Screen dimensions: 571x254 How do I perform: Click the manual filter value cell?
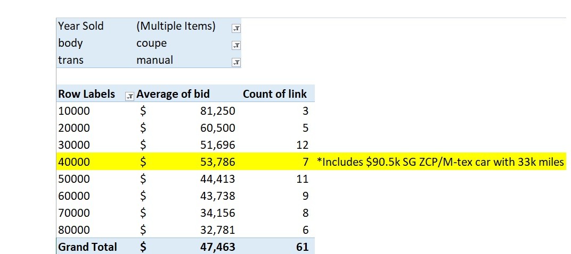[154, 60]
